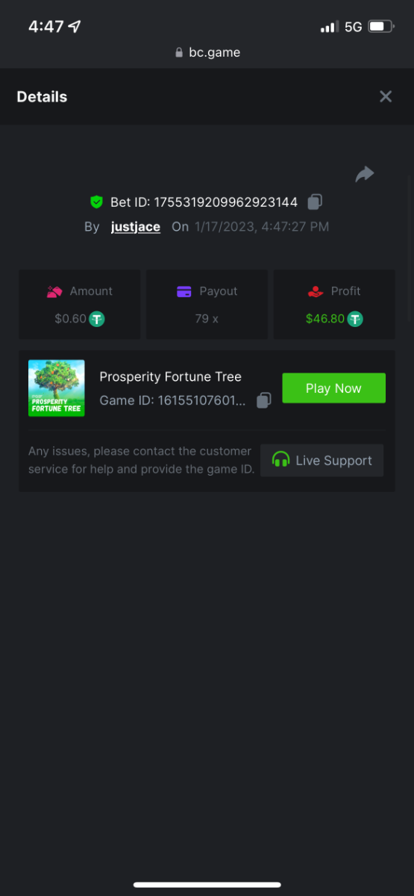Contact Live Support
414x896 pixels.
[x=322, y=460]
